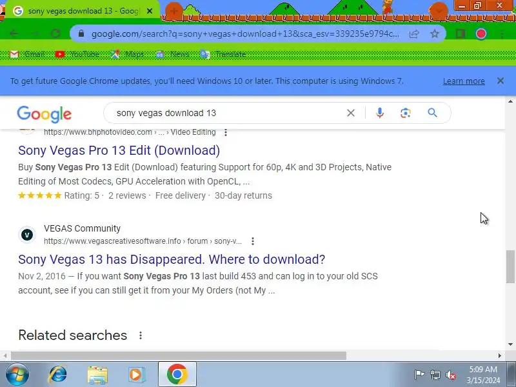Open Sony Vegas Pro 13 Edit (Download) result

click(119, 150)
